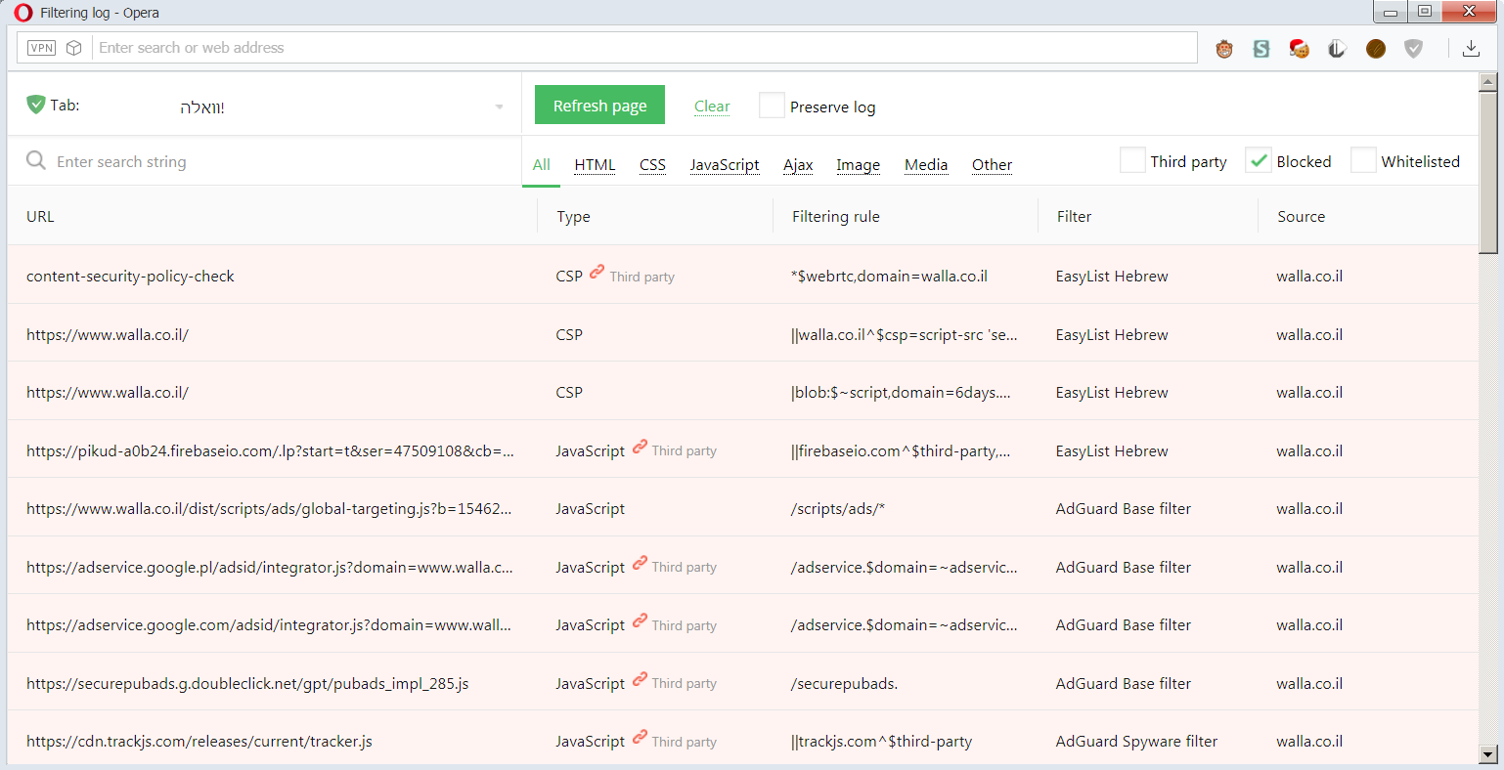
Task: Select the securepubads pubads_impl_285.js URL
Action: 247,683
